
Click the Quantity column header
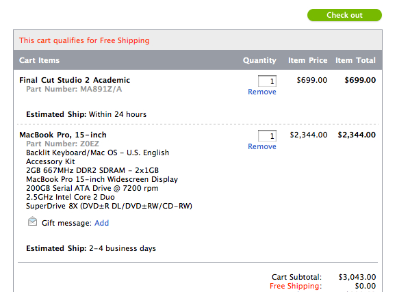click(x=259, y=60)
